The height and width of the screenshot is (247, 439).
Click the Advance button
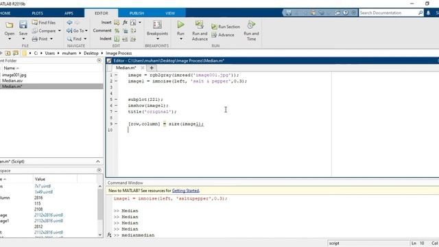click(223, 35)
